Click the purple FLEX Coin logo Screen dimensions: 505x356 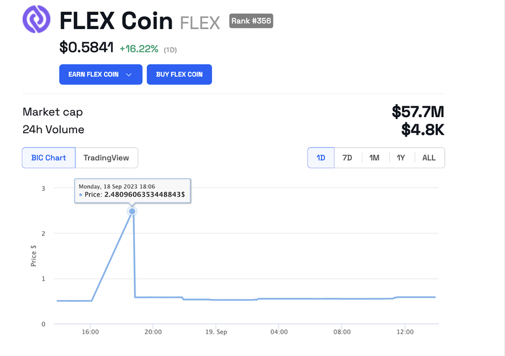click(x=36, y=20)
